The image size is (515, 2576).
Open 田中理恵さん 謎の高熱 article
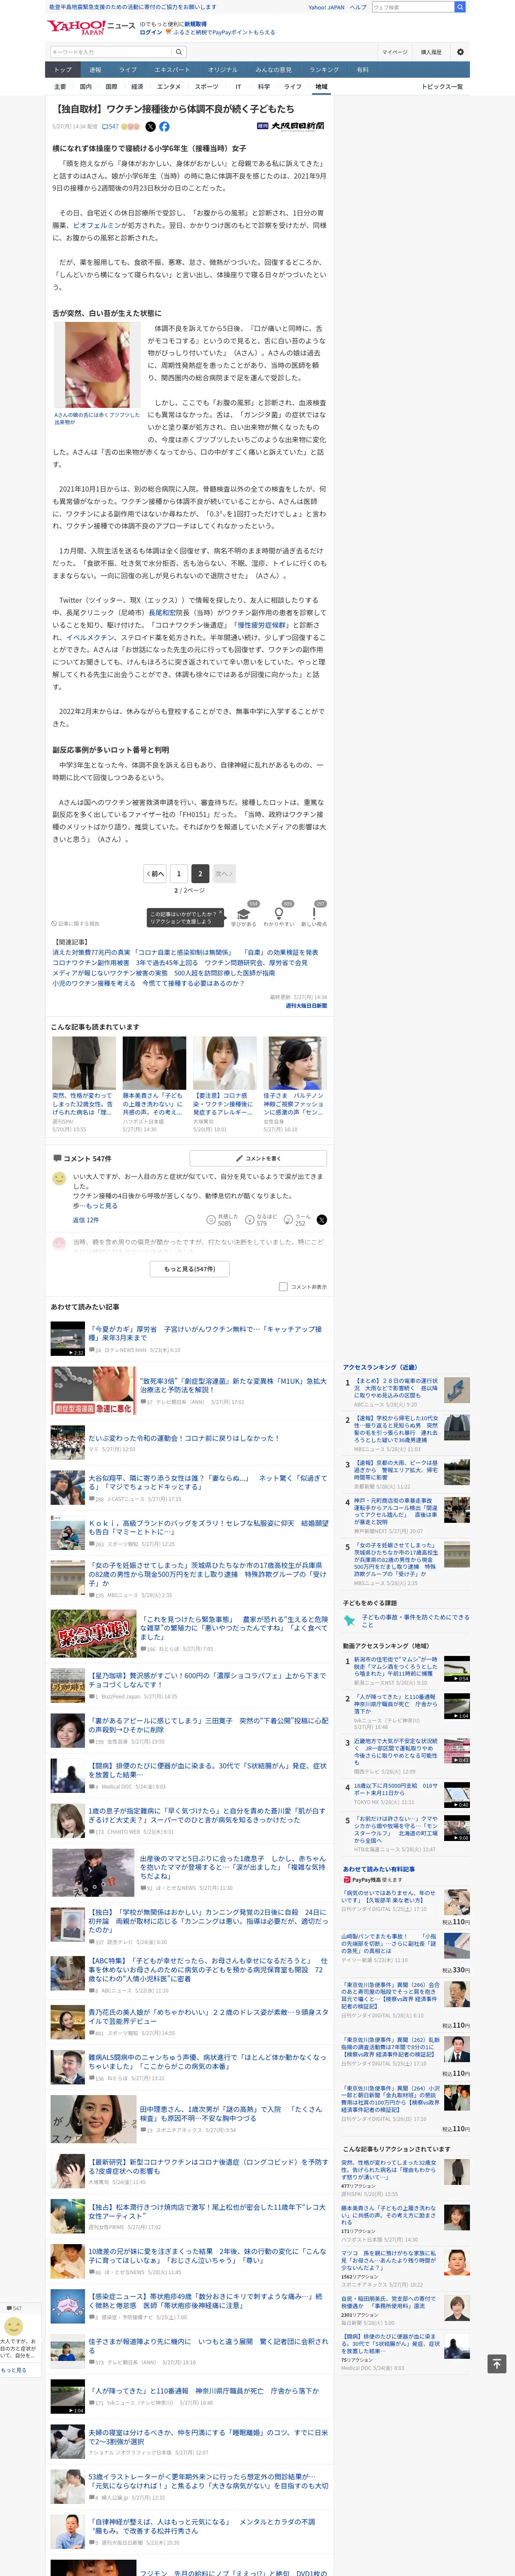click(230, 2113)
